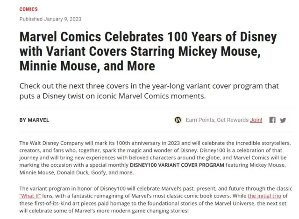Share the article on Facebook
This screenshot has width=299, height=219.
pos(272,120)
